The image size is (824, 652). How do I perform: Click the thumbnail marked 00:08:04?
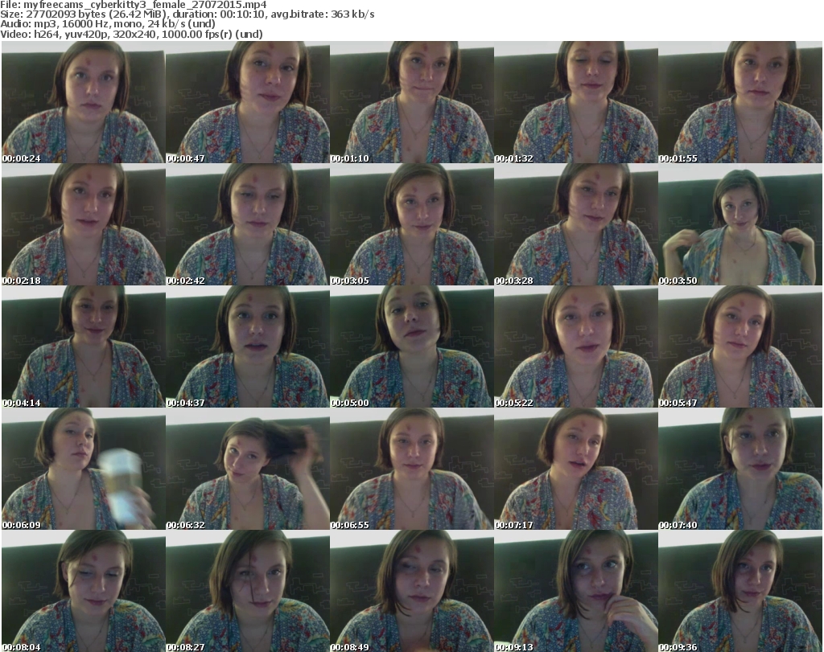click(x=83, y=591)
